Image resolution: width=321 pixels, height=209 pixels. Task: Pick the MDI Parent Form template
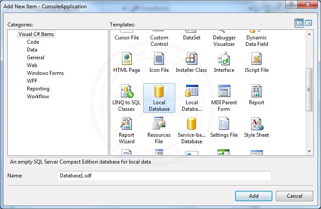pos(224,92)
